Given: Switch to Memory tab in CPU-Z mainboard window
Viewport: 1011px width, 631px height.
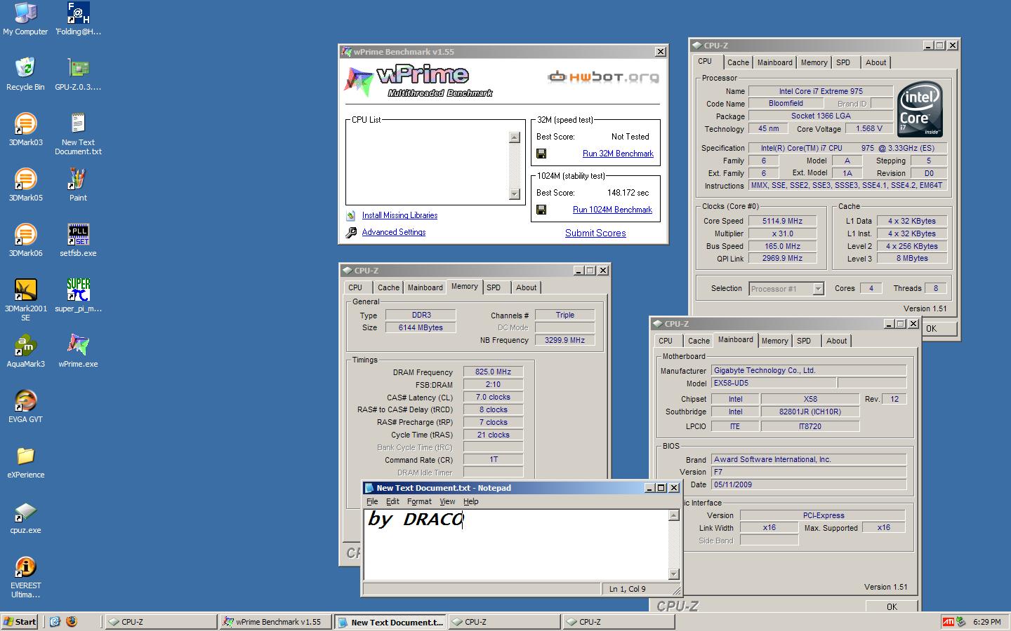Looking at the screenshot, I should pos(774,341).
